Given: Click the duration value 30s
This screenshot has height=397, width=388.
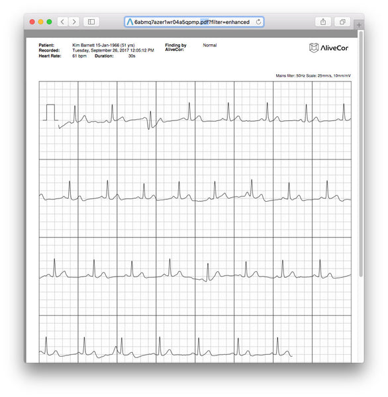Looking at the screenshot, I should (132, 56).
